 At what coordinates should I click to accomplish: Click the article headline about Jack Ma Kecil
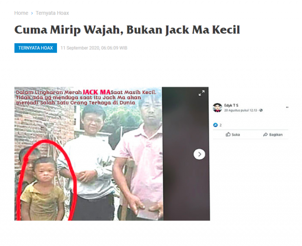[127, 30]
